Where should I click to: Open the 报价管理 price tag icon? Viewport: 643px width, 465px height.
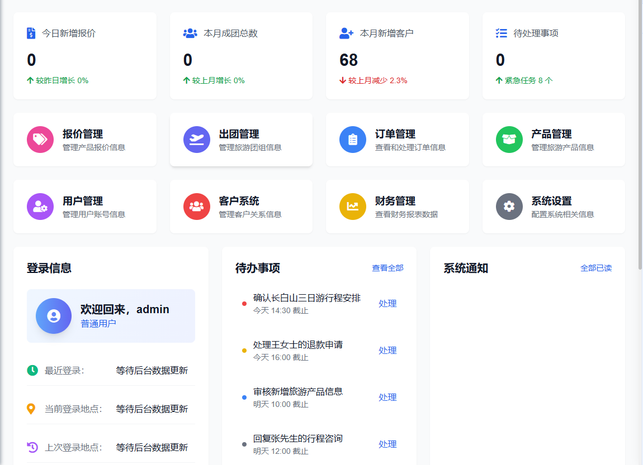40,140
